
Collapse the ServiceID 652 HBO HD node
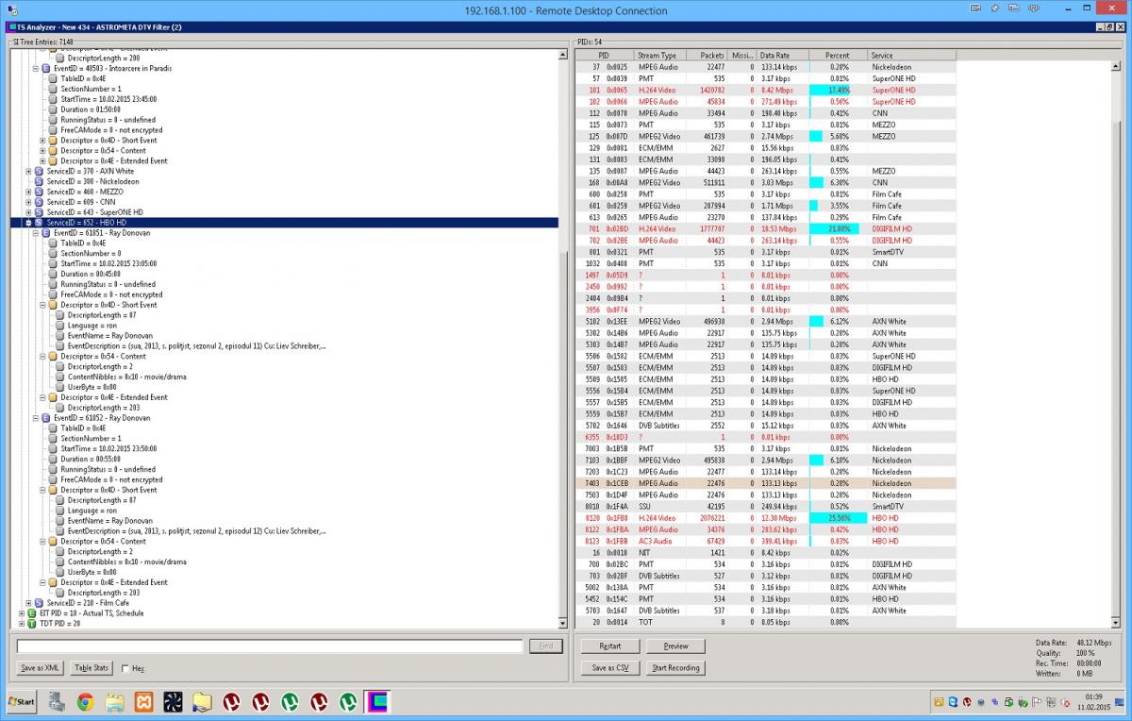(x=28, y=223)
